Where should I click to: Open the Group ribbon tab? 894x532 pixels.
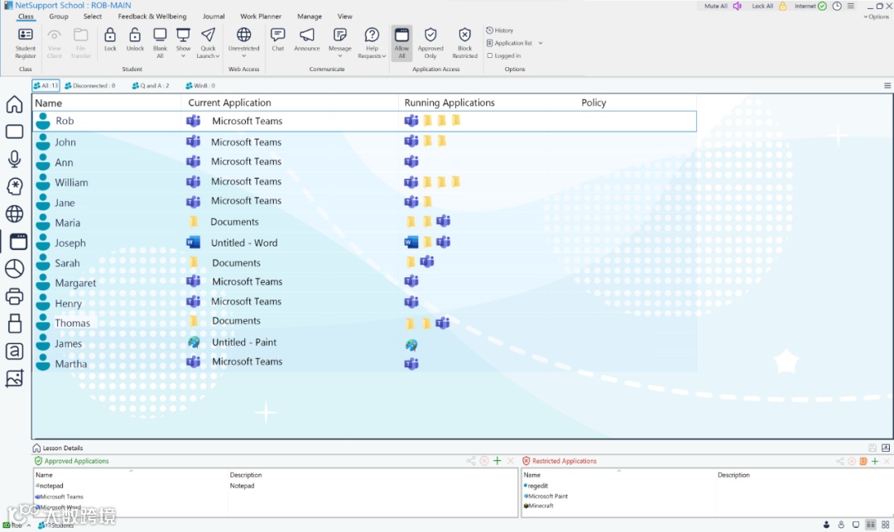click(x=59, y=17)
